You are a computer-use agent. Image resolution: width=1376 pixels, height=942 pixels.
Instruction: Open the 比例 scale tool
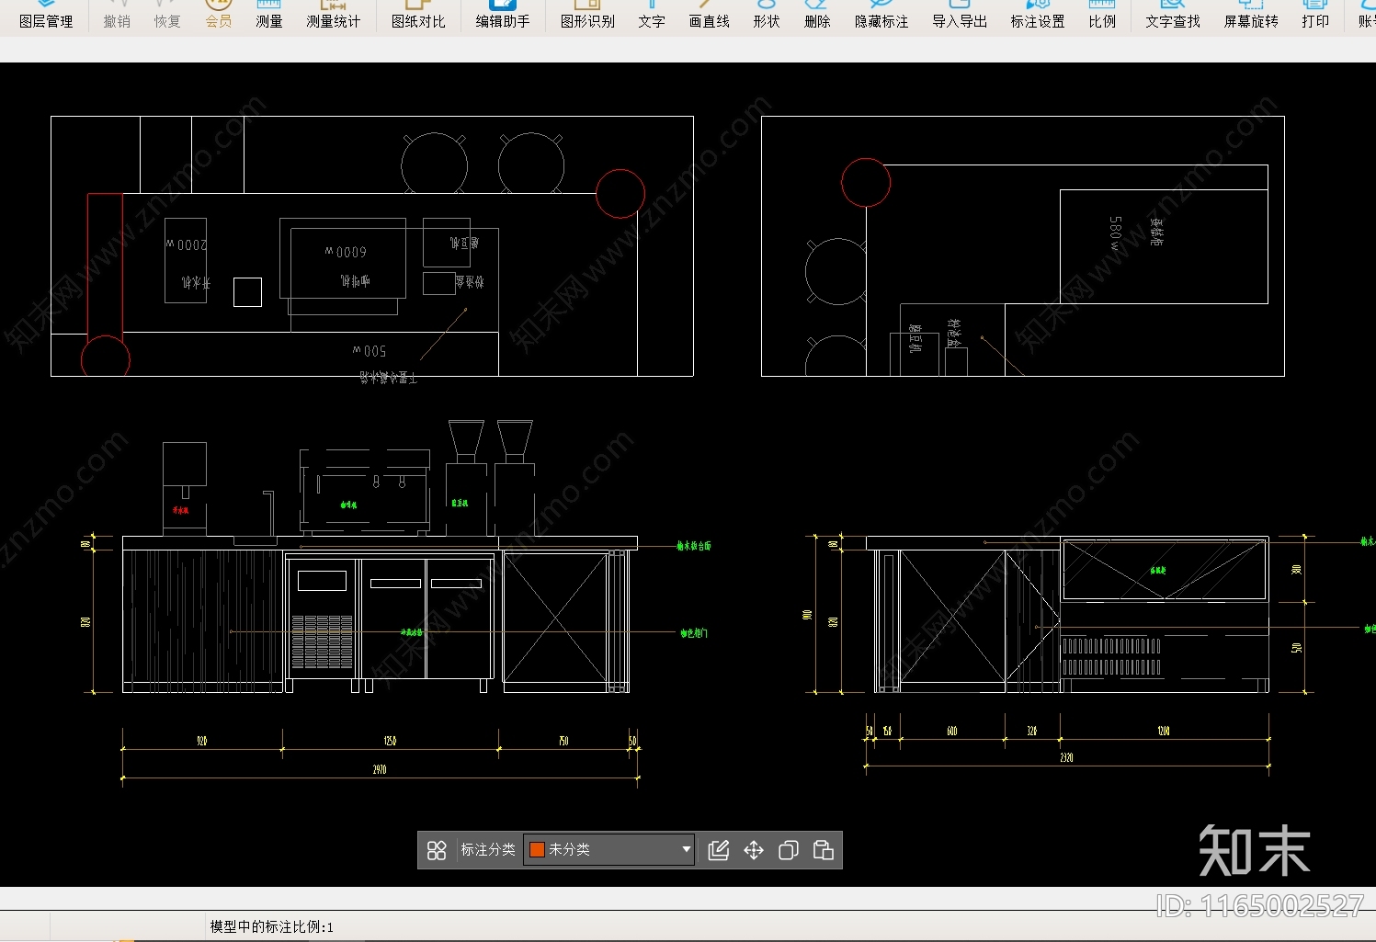tap(1102, 16)
